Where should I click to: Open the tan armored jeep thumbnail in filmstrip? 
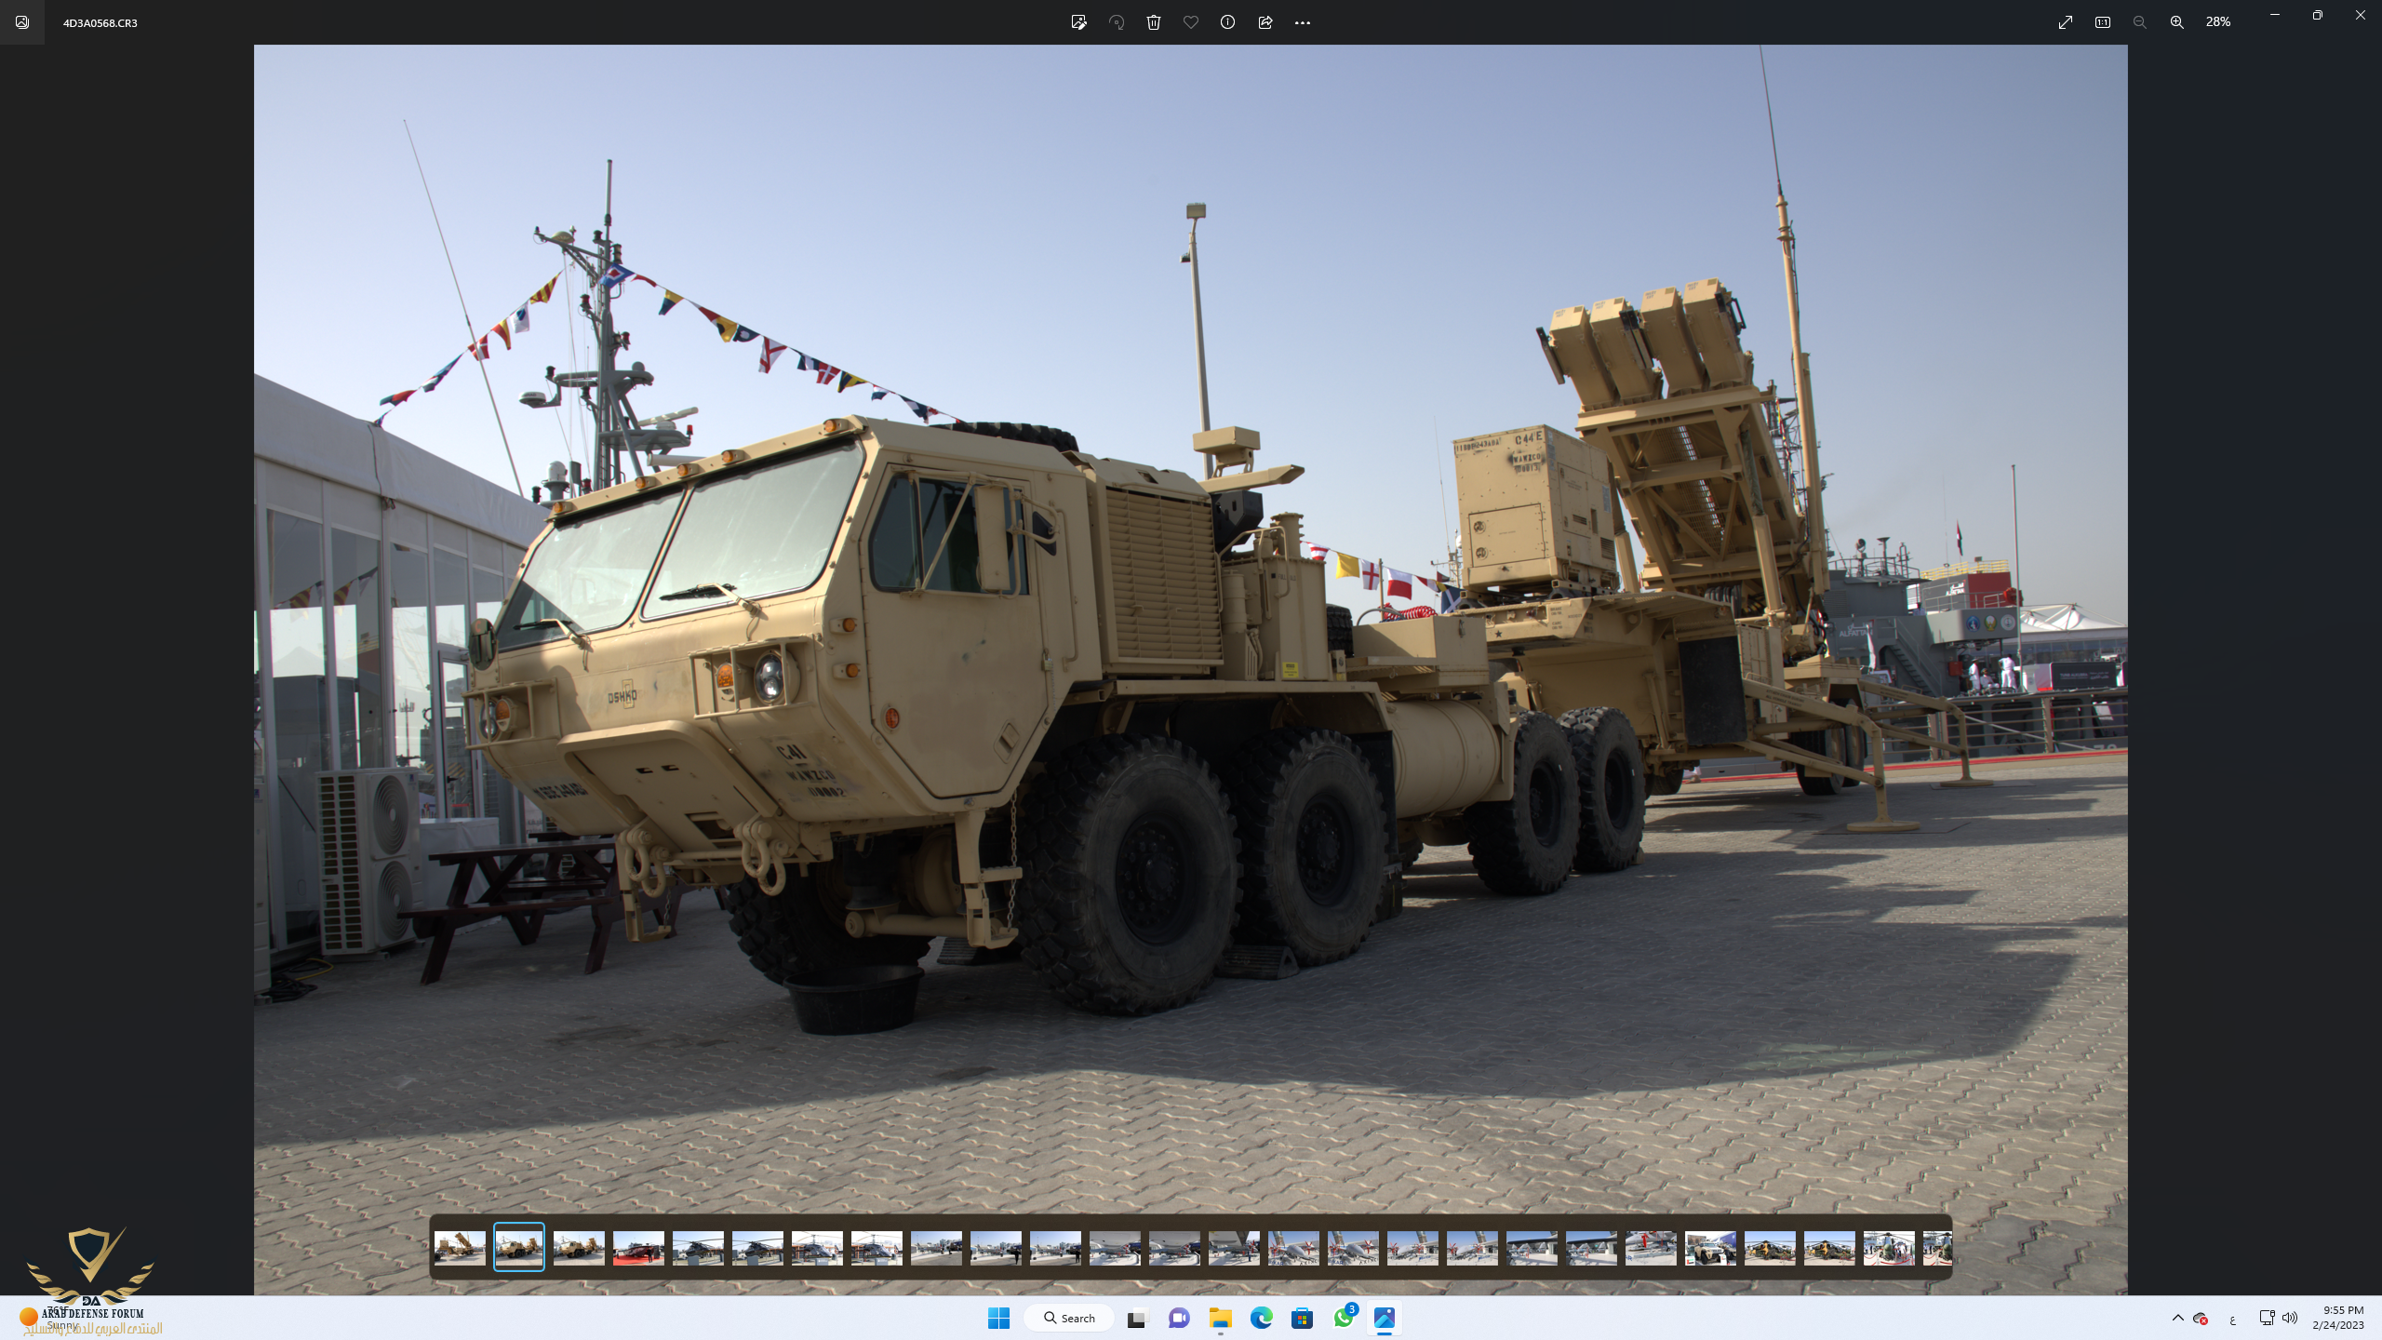tap(1710, 1248)
